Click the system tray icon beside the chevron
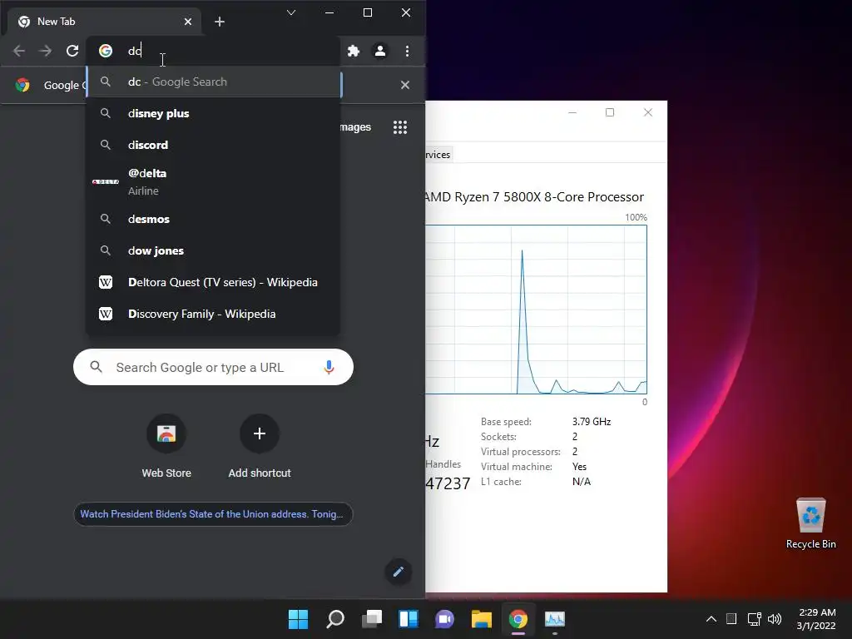 pyautogui.click(x=731, y=619)
